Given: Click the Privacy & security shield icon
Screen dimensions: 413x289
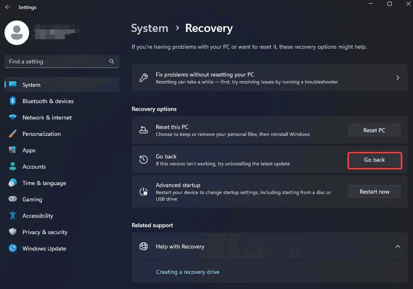Looking at the screenshot, I should click(13, 232).
